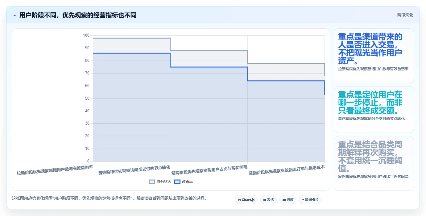The width and height of the screenshot is (426, 216).
Task: Click caption 拉新阶段优先观察新增用户数与有效首购率 in the first card
Action: pos(373,69)
